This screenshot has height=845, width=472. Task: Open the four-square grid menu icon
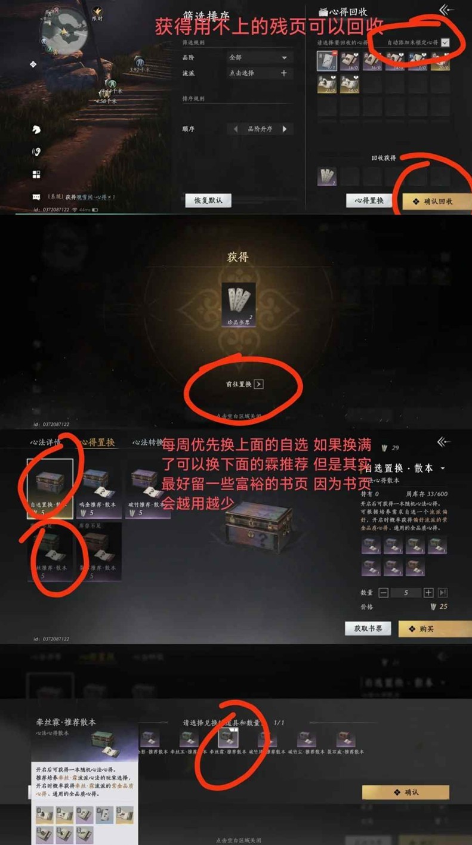pyautogui.click(x=36, y=174)
